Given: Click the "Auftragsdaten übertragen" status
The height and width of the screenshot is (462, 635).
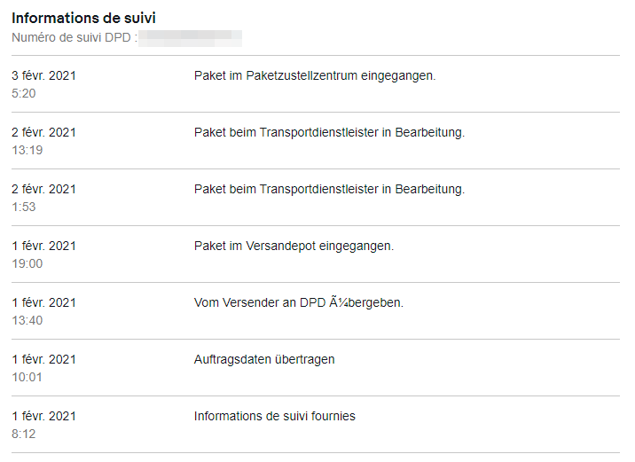Looking at the screenshot, I should click(264, 359).
